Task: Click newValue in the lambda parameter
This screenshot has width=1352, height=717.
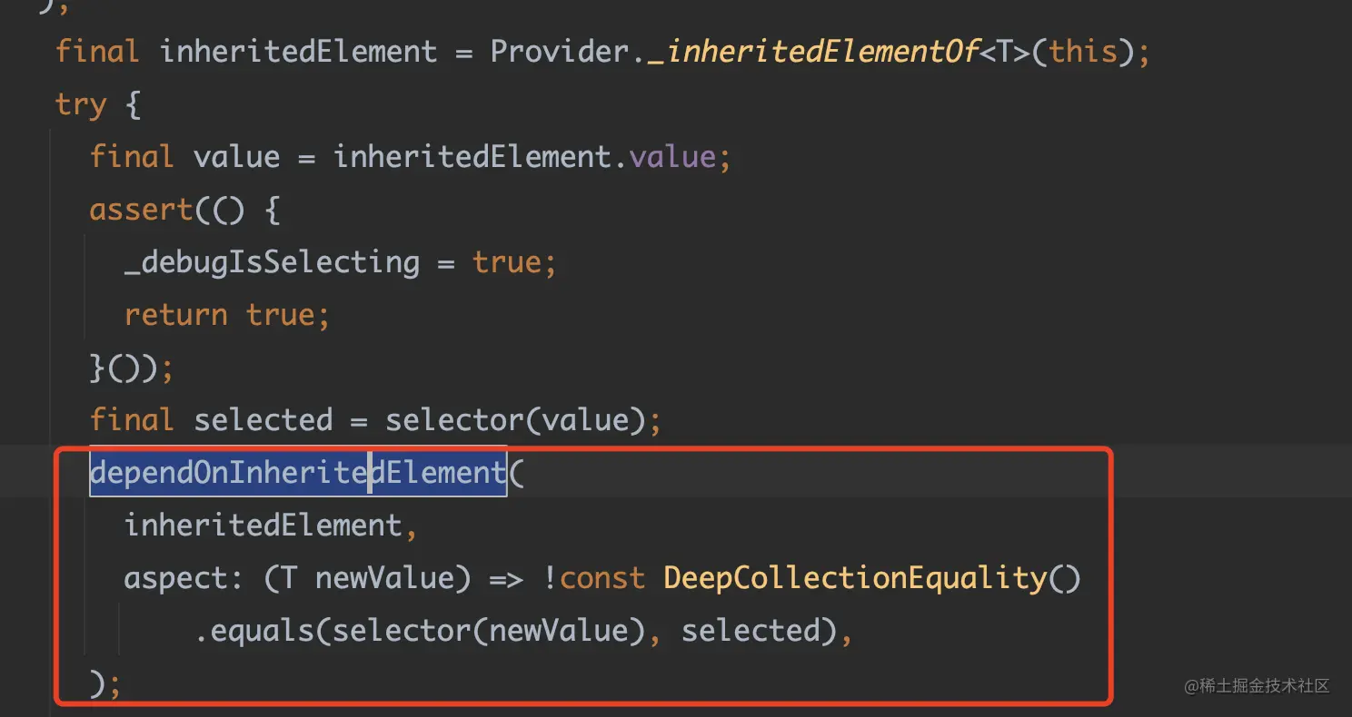Action: pos(384,578)
